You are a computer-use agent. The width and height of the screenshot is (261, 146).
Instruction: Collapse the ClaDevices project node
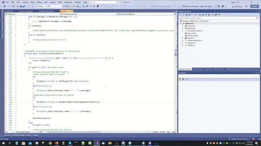(x=180, y=24)
